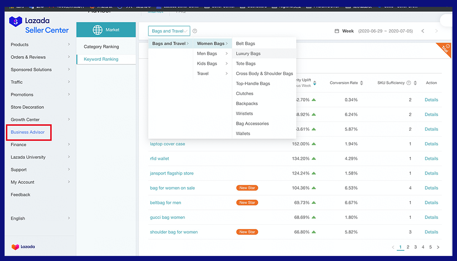Click the Market globe icon
457x261 pixels.
click(x=97, y=30)
